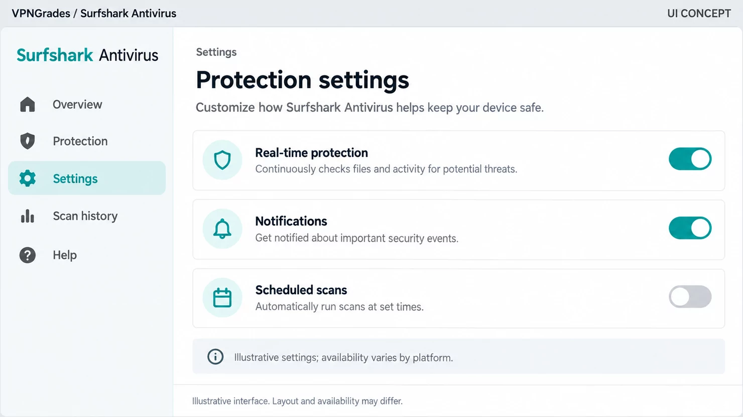Click the UI CONCEPT label
Screen dimensions: 743x417
(699, 14)
